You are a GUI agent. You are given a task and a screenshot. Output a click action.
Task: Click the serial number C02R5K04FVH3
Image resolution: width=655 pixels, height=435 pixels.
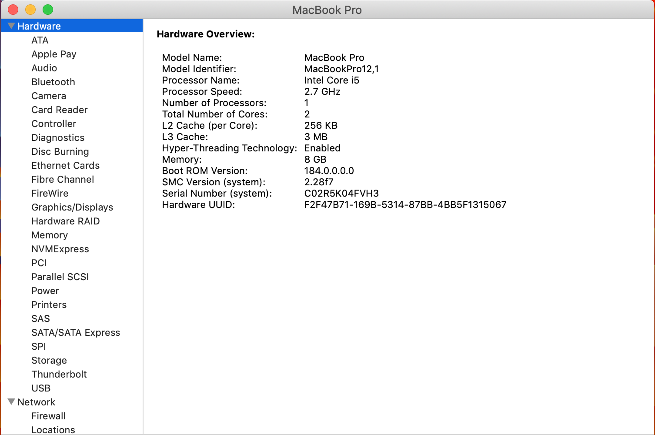click(x=341, y=193)
